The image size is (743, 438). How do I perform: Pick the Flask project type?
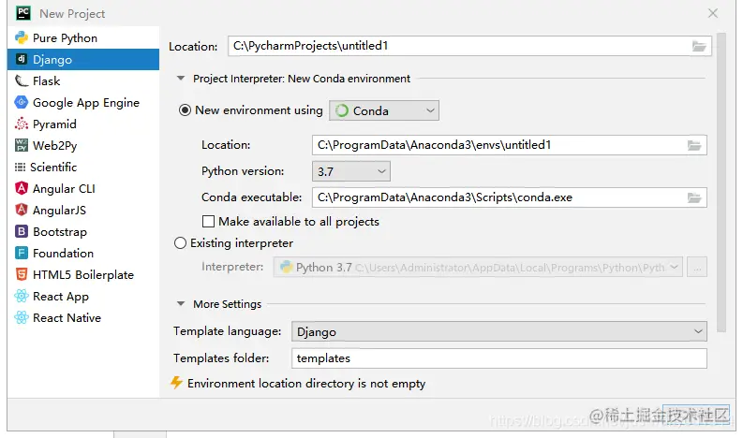click(83, 81)
